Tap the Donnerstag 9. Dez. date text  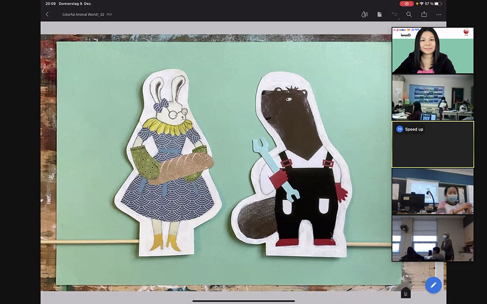click(x=75, y=3)
